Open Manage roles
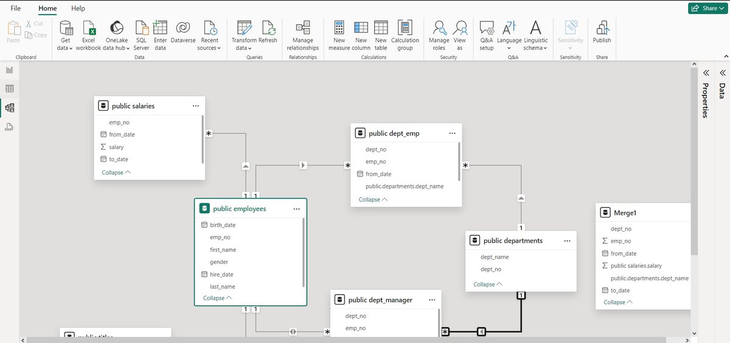 (439, 35)
